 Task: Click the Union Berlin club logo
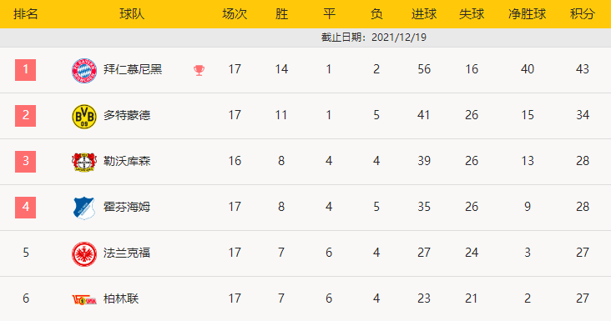pos(84,299)
